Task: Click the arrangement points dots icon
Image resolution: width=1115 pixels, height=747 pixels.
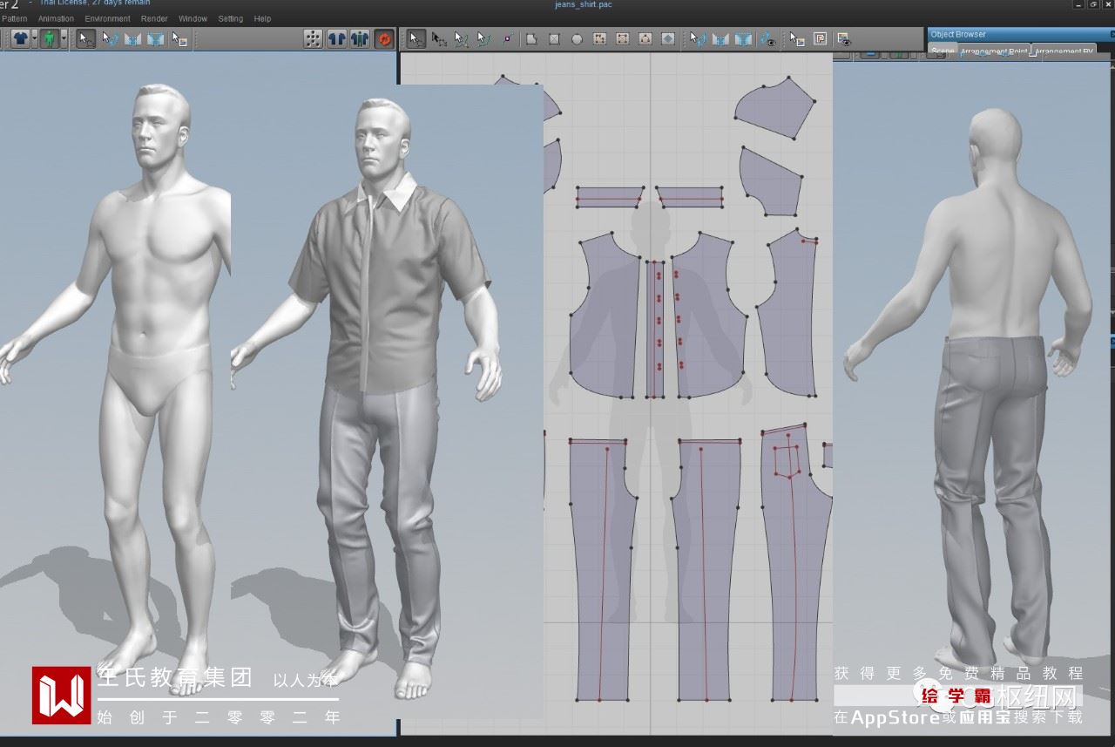Action: pyautogui.click(x=313, y=39)
